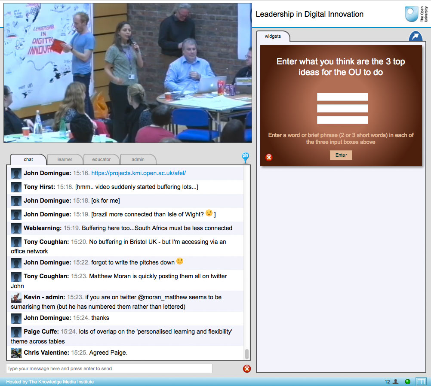Click the first idea input box
Image resolution: width=431 pixels, height=386 pixels.
(342, 97)
